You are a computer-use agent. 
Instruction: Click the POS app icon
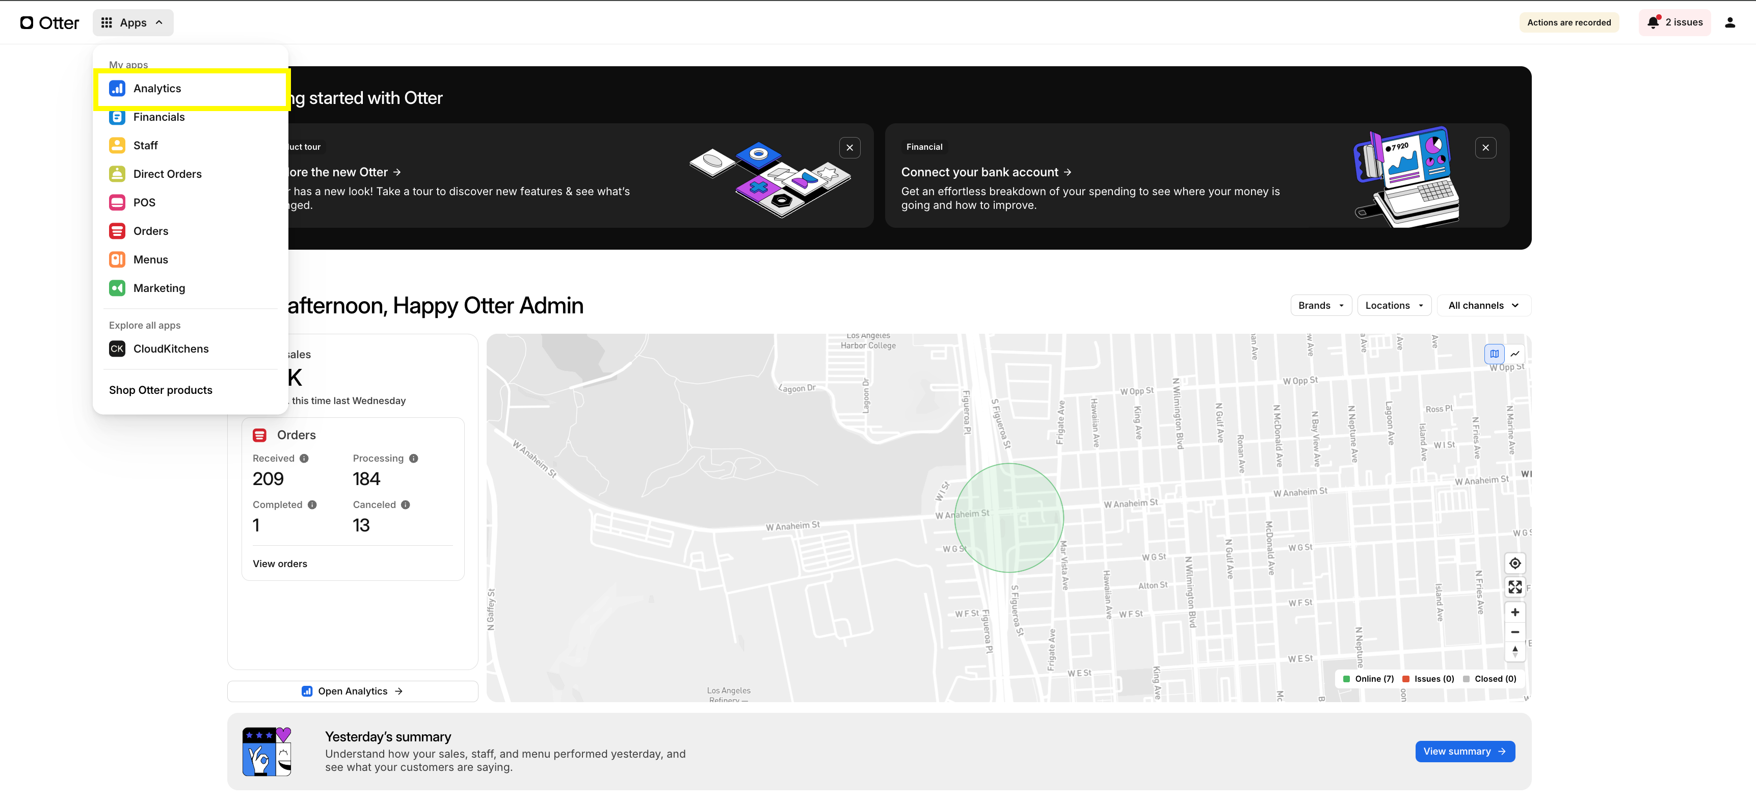tap(117, 203)
